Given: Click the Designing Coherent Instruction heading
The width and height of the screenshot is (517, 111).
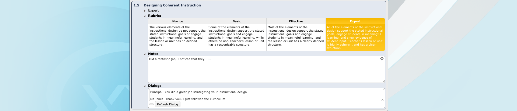Looking at the screenshot, I should (172, 5).
